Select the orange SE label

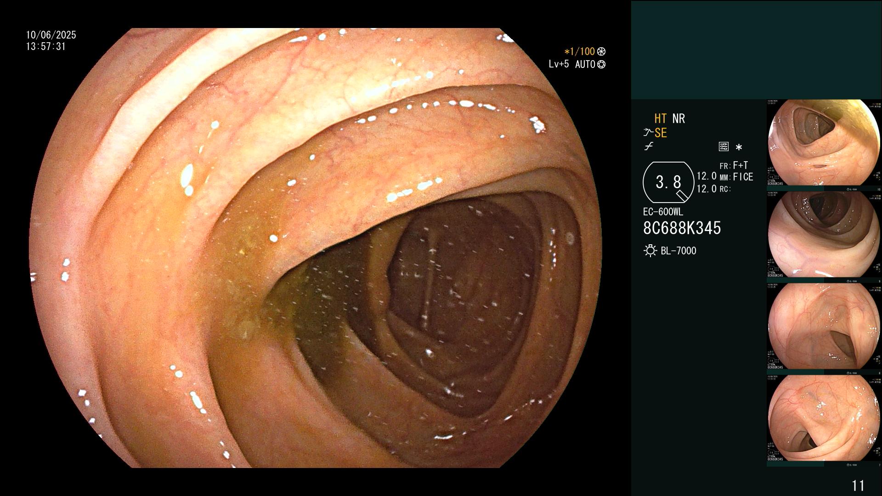[661, 133]
